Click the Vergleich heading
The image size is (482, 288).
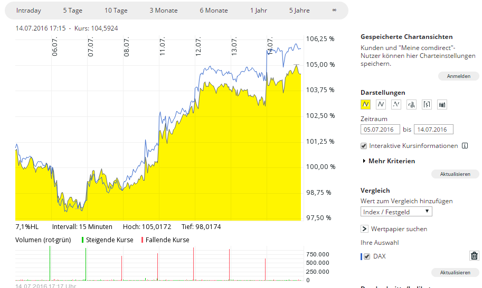(x=375, y=191)
